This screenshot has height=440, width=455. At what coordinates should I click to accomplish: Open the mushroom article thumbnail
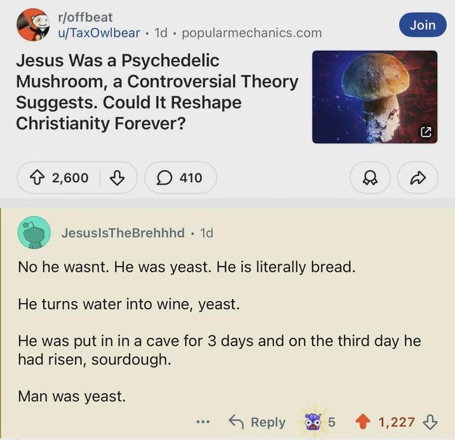[x=374, y=97]
